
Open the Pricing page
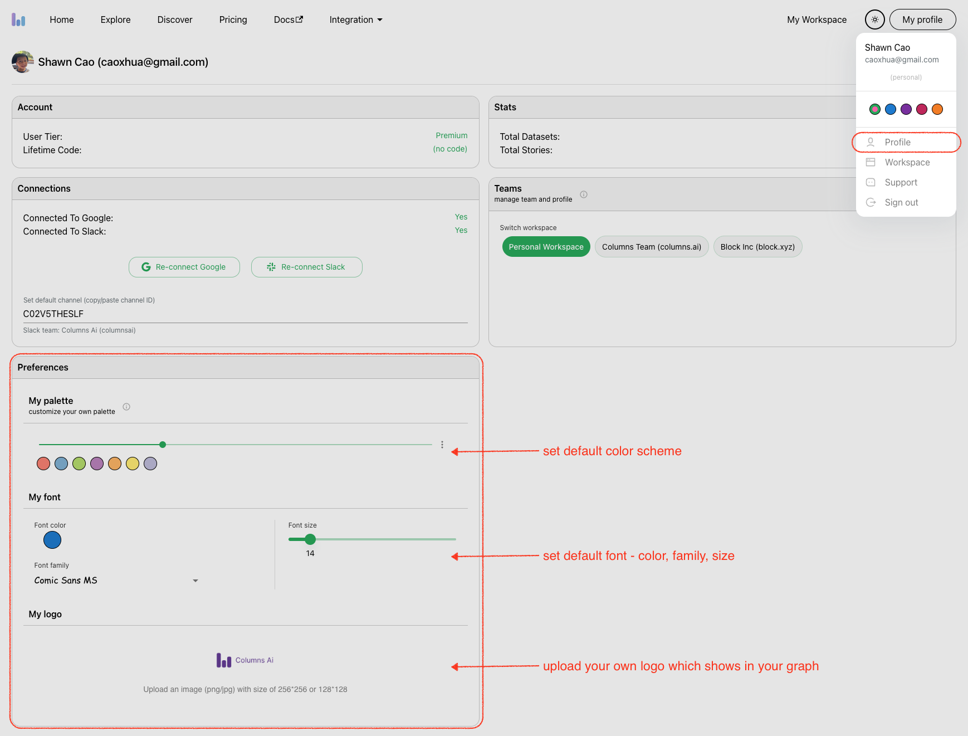pyautogui.click(x=233, y=20)
